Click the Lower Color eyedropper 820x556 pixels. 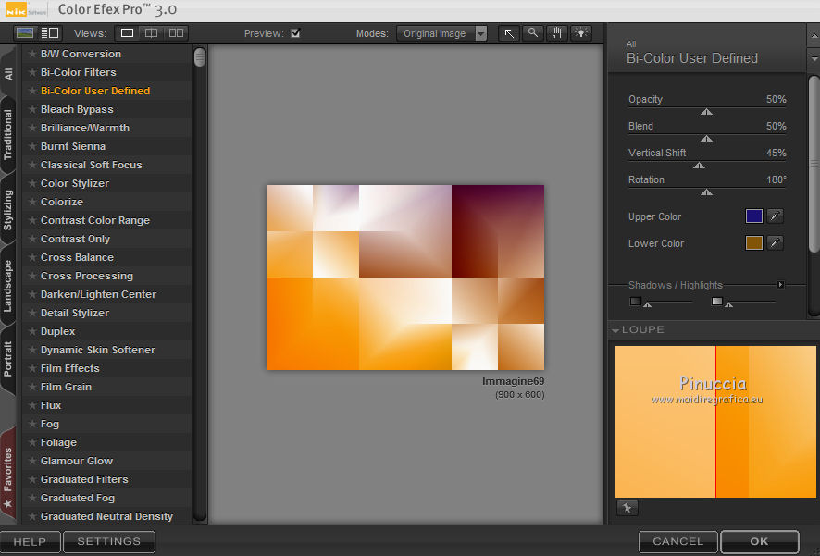[x=775, y=242]
